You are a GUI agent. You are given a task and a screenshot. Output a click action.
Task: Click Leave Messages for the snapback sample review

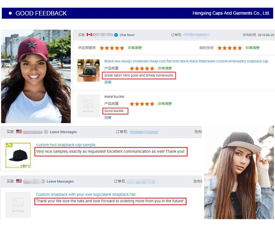click(x=63, y=132)
